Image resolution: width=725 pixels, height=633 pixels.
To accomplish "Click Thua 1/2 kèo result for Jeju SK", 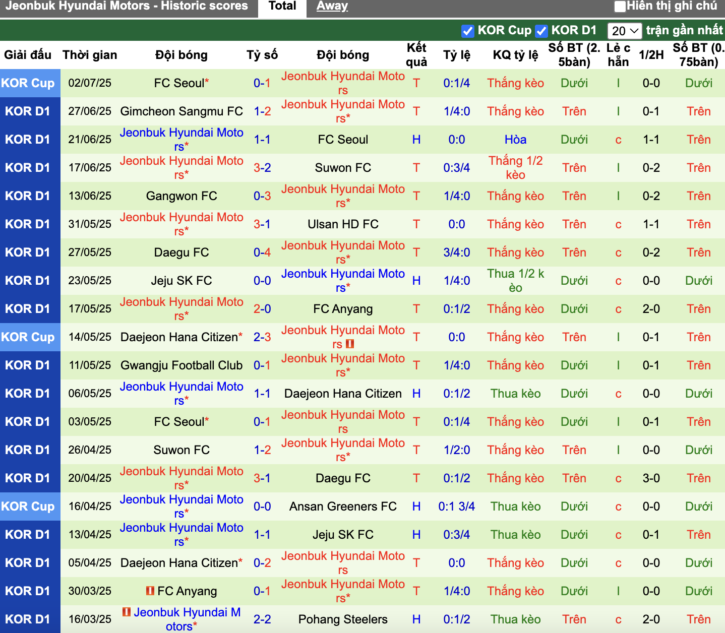I will coord(515,281).
